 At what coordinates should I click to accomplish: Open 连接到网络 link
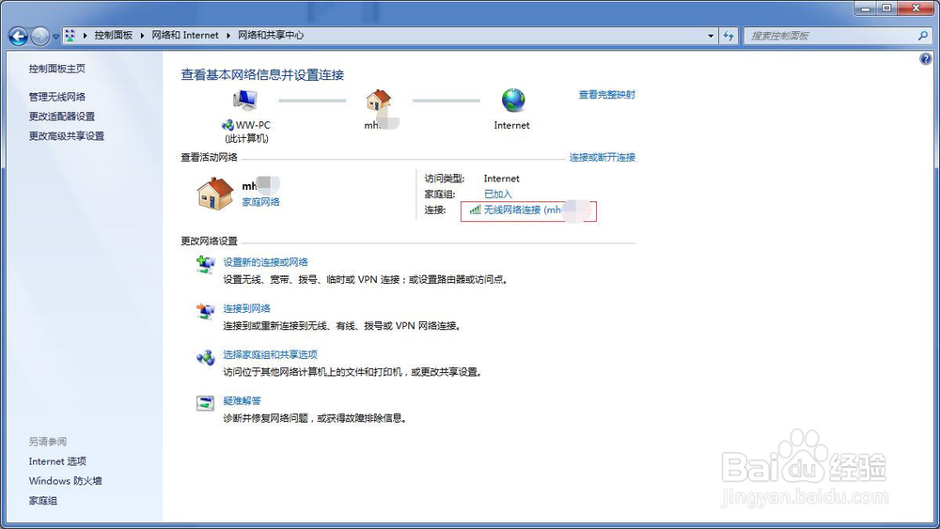[x=246, y=308]
